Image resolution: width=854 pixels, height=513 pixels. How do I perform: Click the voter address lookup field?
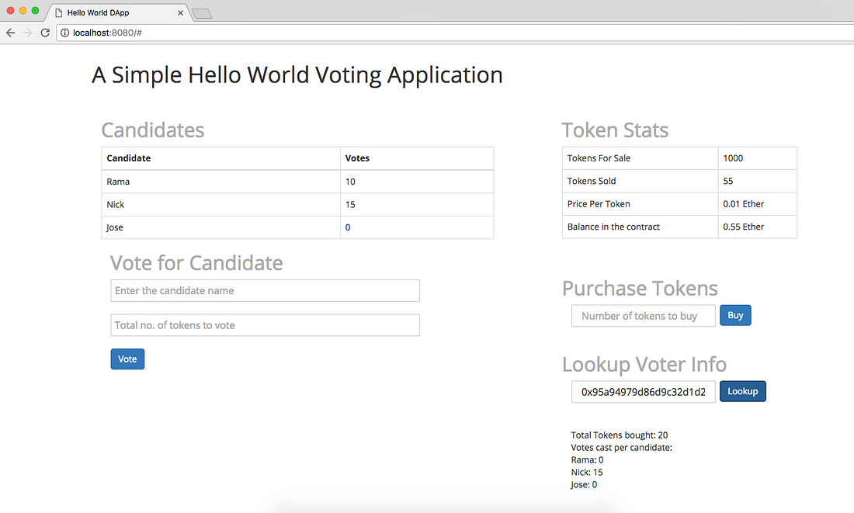643,392
